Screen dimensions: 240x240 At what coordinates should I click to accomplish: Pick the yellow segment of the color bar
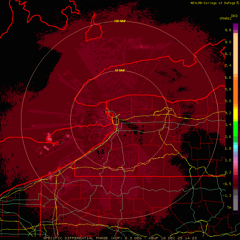(x=235, y=114)
